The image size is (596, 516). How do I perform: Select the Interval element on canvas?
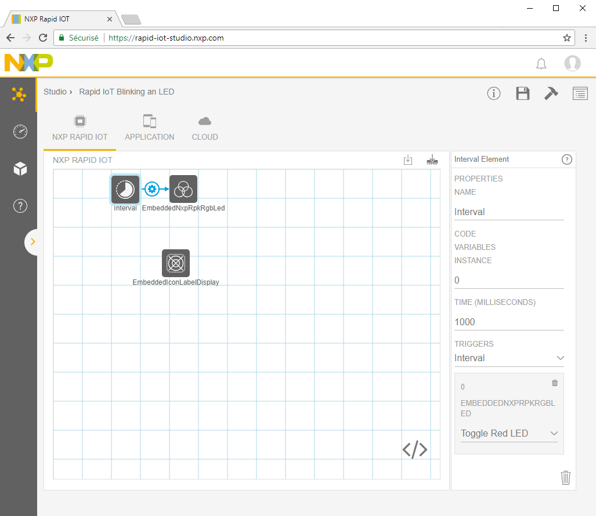[125, 190]
